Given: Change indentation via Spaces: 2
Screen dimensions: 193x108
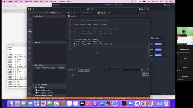Looking at the screenshot, I should click(100, 98).
